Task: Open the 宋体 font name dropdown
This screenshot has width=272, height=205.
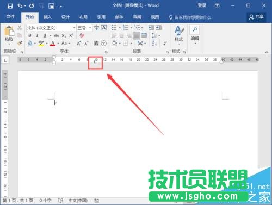Action: (74, 28)
